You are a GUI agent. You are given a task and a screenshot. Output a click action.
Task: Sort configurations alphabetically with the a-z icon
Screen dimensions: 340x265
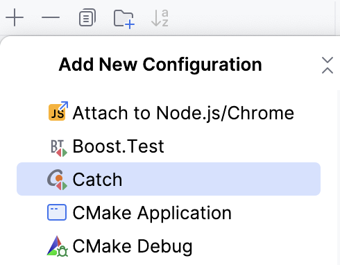pyautogui.click(x=160, y=18)
